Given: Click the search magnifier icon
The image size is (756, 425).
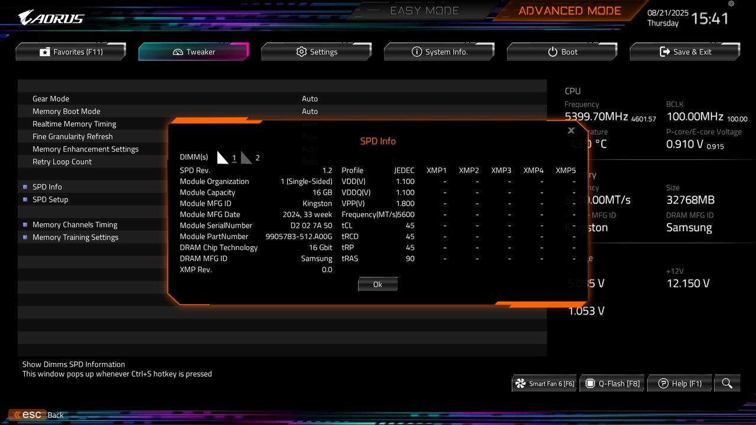Looking at the screenshot, I should click(727, 382).
